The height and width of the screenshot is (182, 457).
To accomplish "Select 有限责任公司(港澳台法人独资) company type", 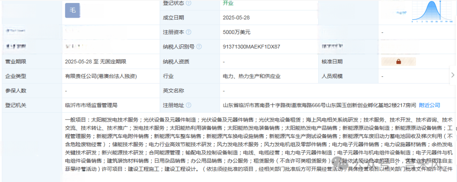I will [101, 76].
